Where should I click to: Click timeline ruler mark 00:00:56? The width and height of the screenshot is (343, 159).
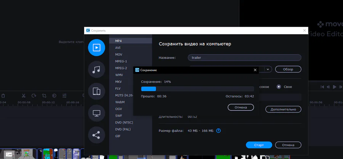(316, 102)
